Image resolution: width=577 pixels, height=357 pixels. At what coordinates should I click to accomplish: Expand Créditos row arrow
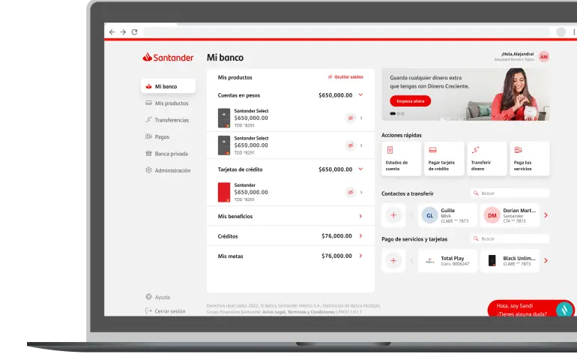pos(360,235)
